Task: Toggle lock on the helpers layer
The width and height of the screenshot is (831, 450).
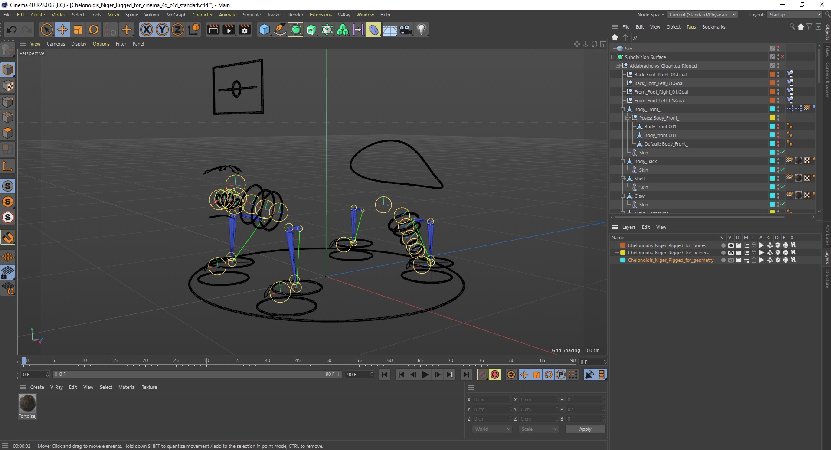Action: pyautogui.click(x=754, y=253)
